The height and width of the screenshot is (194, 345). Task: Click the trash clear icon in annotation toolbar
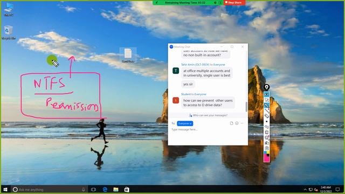click(266, 132)
